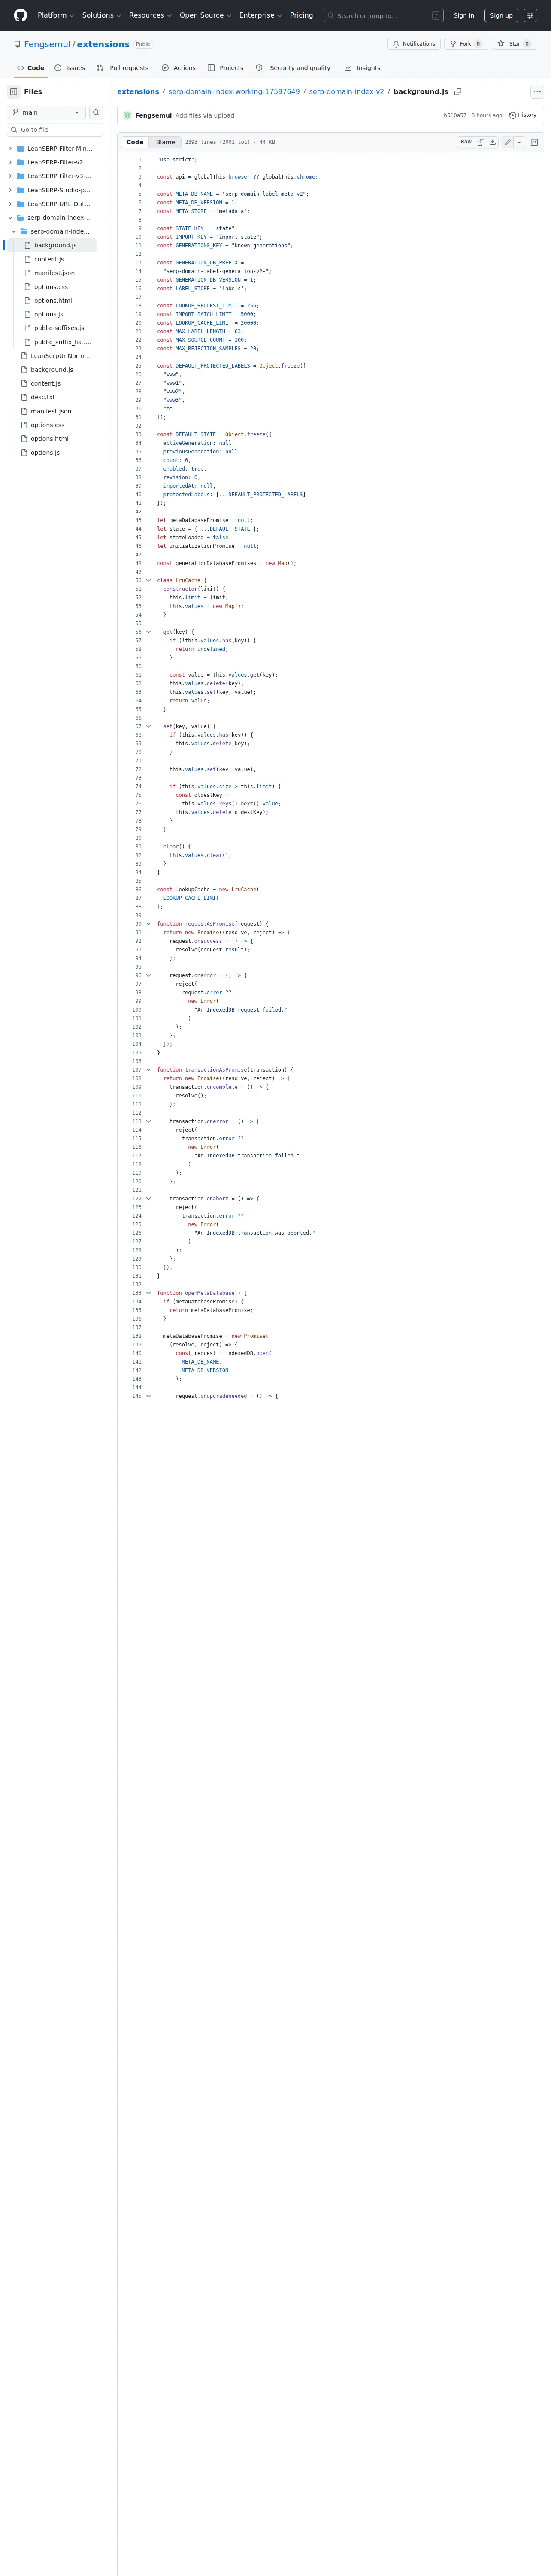Star the extensions repository

point(514,44)
